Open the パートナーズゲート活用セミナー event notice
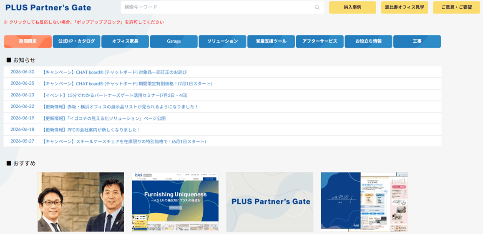Image resolution: width=483 pixels, height=234 pixels. 115,95
